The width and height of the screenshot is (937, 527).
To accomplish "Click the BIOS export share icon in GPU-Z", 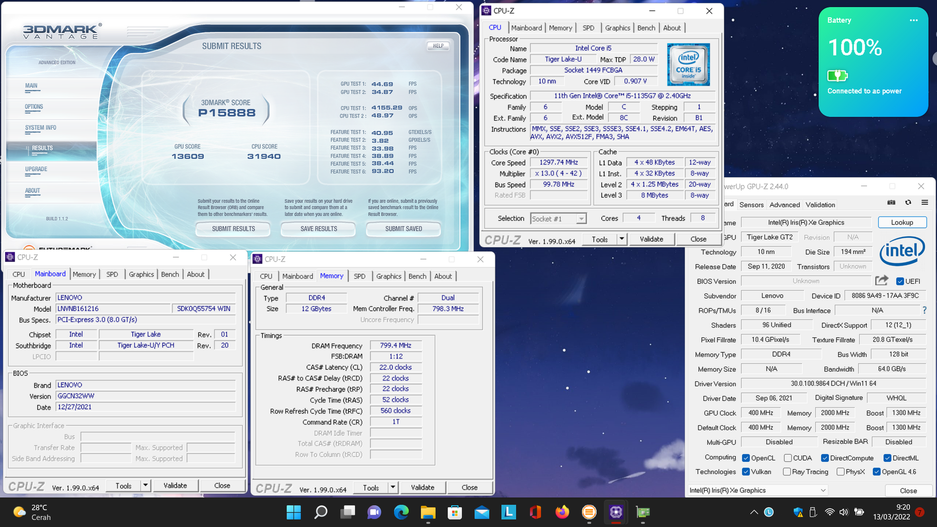I will (x=881, y=281).
